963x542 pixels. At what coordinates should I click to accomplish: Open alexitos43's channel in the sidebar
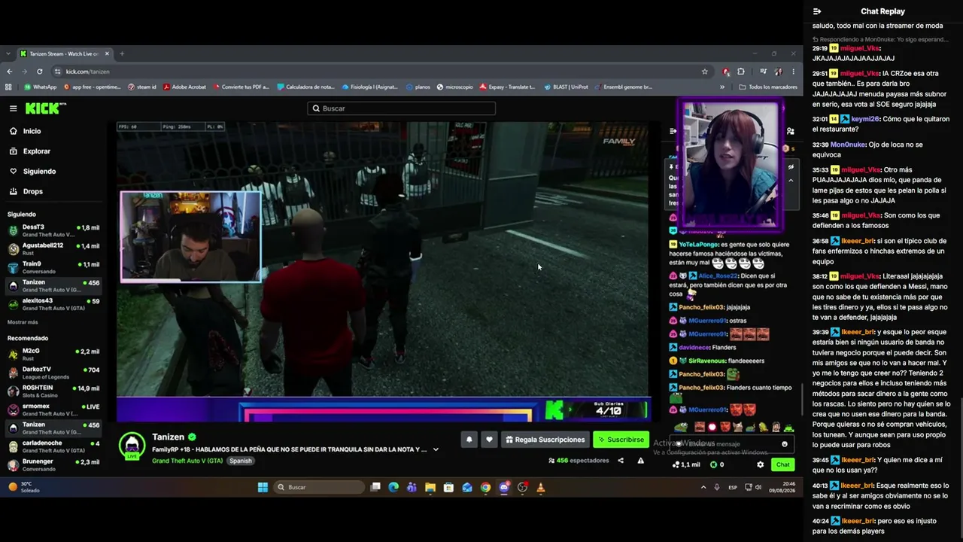[x=53, y=304]
